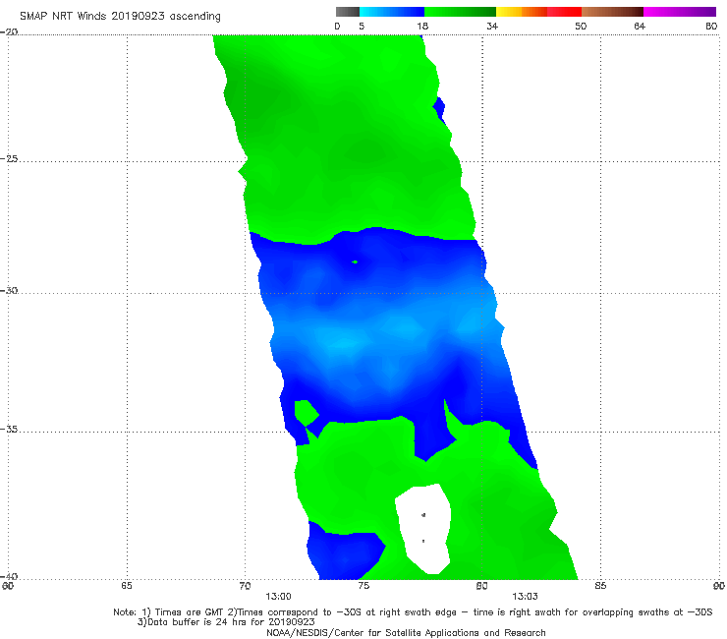Click the color bar label '18'
The image size is (727, 639).
pos(422,26)
